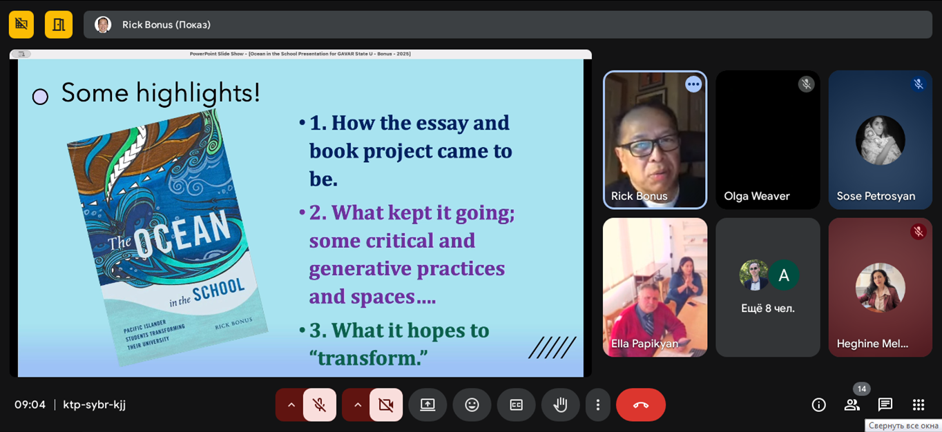
Task: Open the send reaction emoji picker
Action: click(x=472, y=405)
